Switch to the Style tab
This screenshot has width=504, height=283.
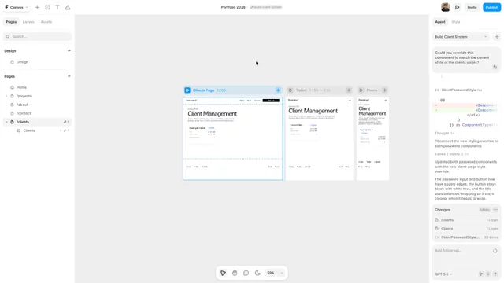point(456,22)
